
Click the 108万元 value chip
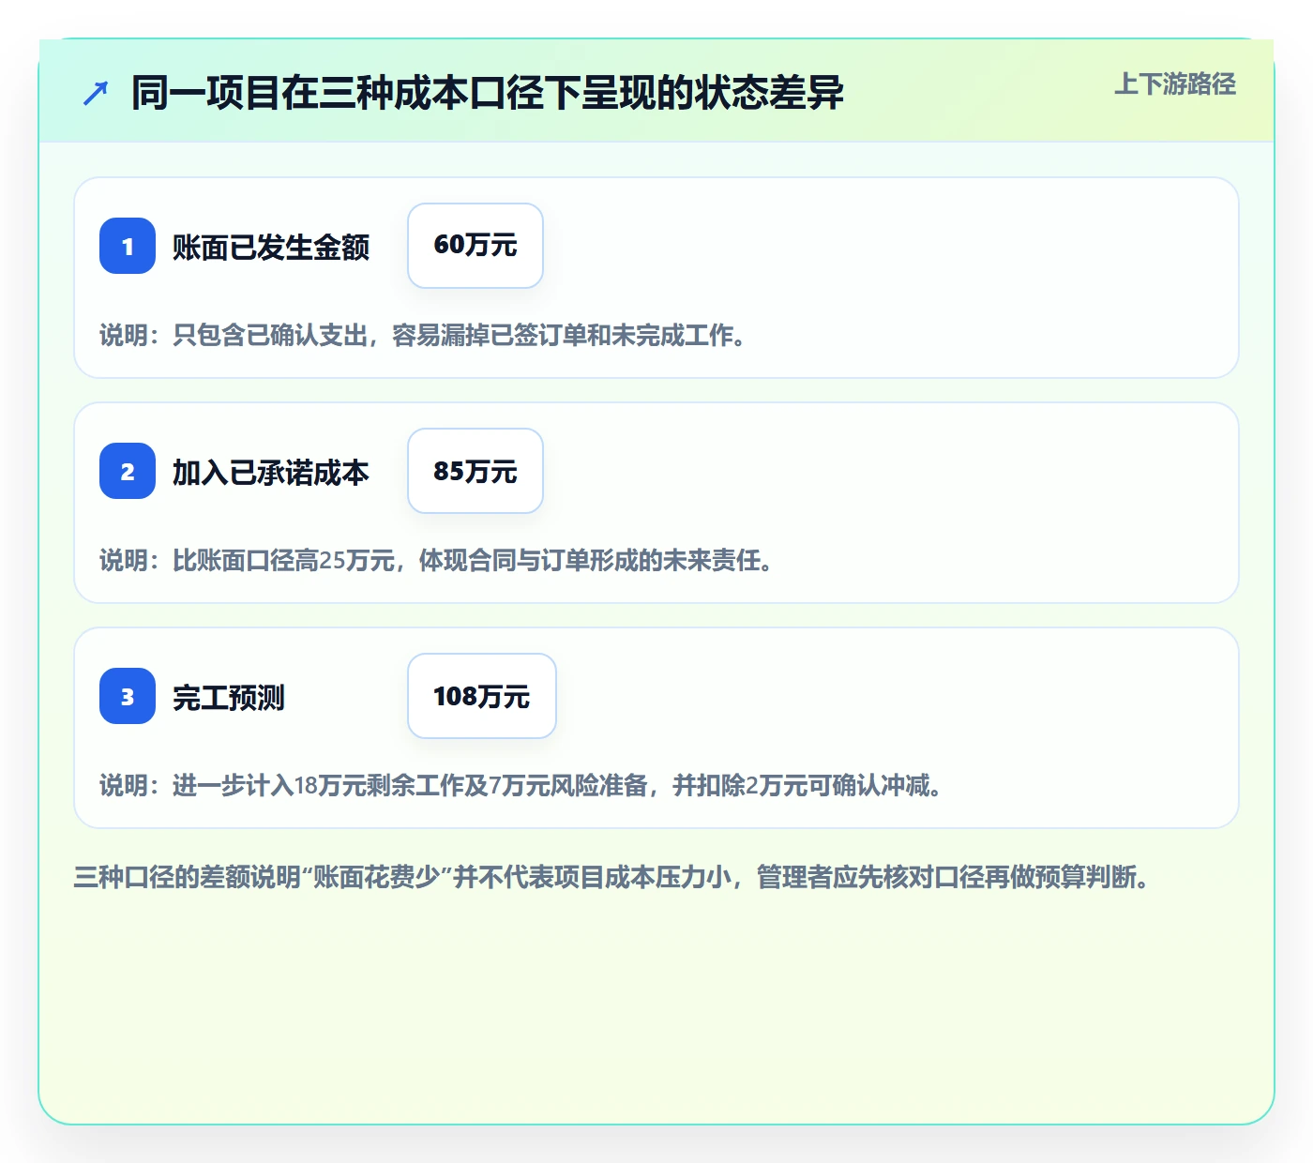482,696
